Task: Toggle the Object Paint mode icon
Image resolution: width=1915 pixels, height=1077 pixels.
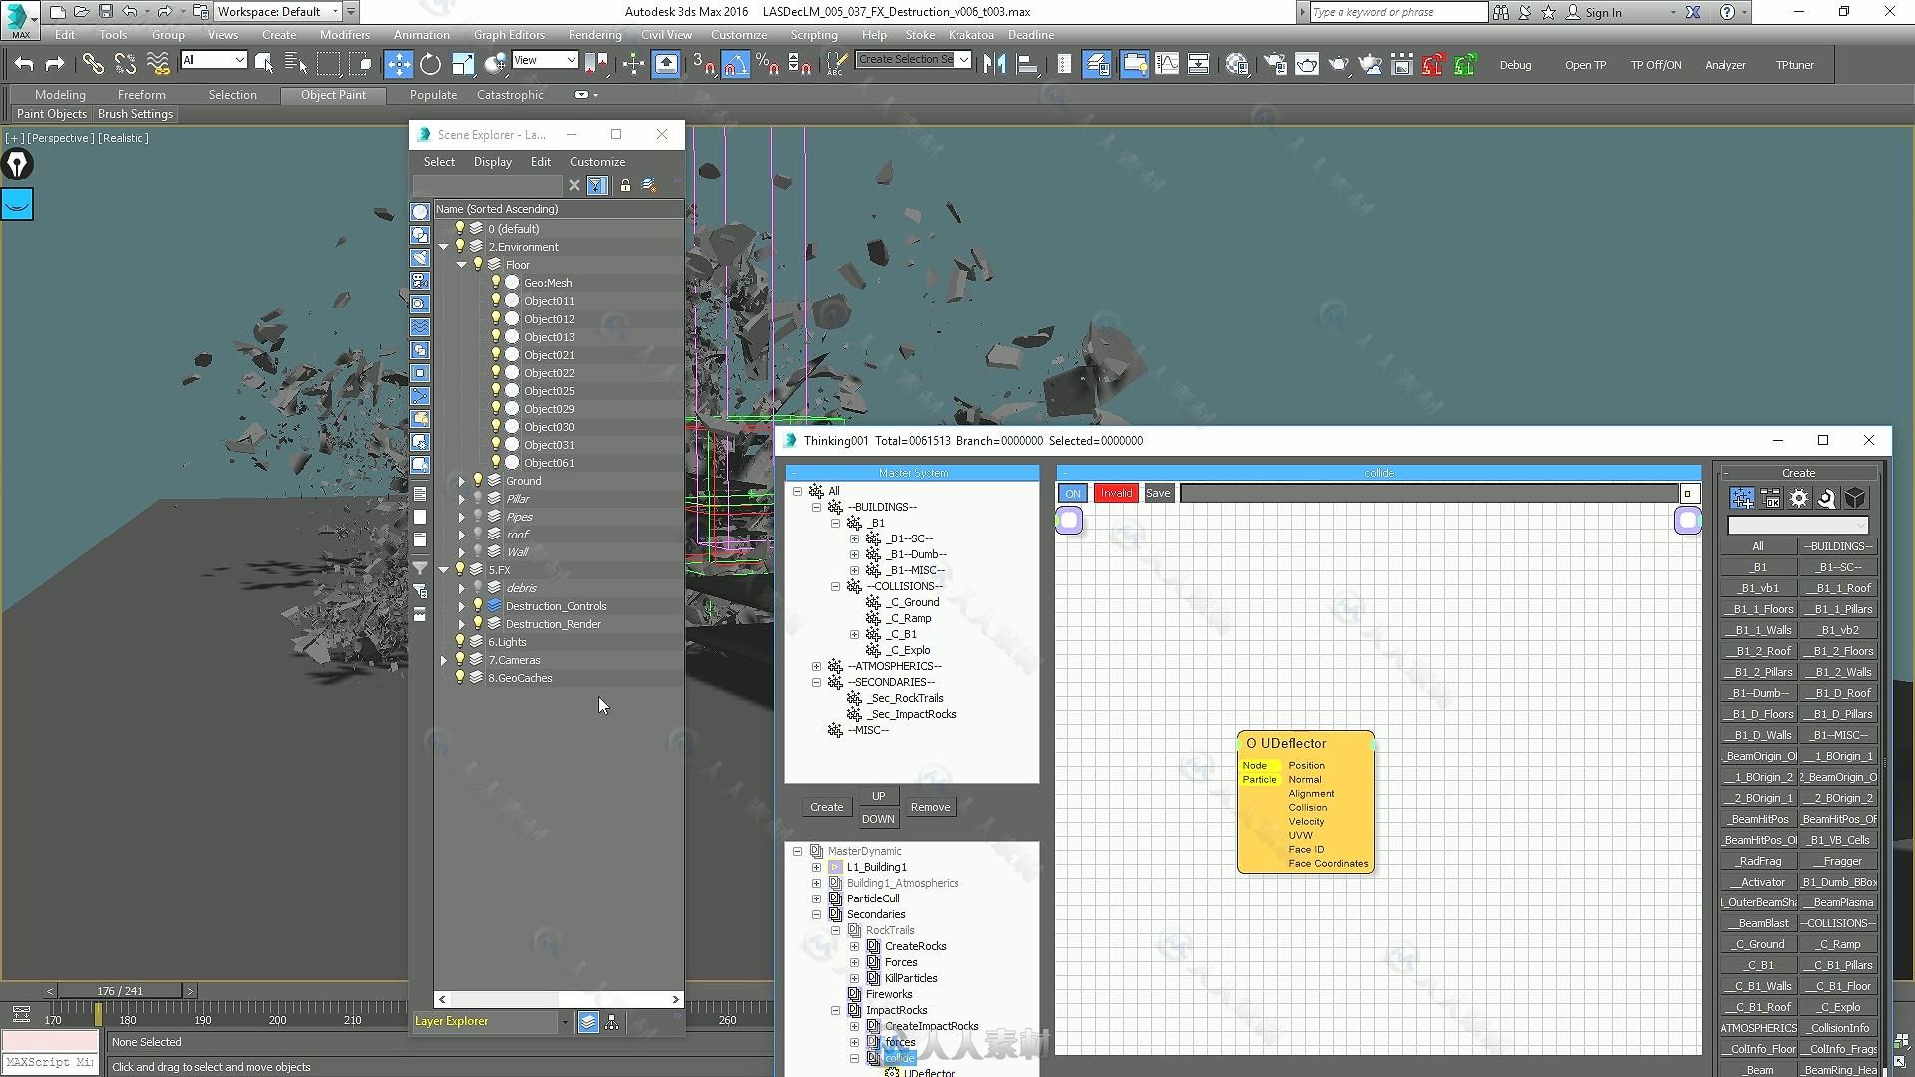Action: [331, 95]
